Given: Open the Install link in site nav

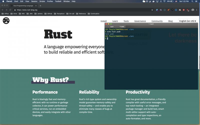Looking at the screenshot, I should pos(103,21).
